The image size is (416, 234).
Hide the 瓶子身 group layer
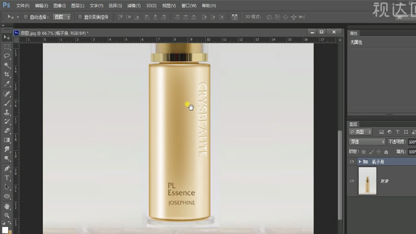pyautogui.click(x=352, y=162)
